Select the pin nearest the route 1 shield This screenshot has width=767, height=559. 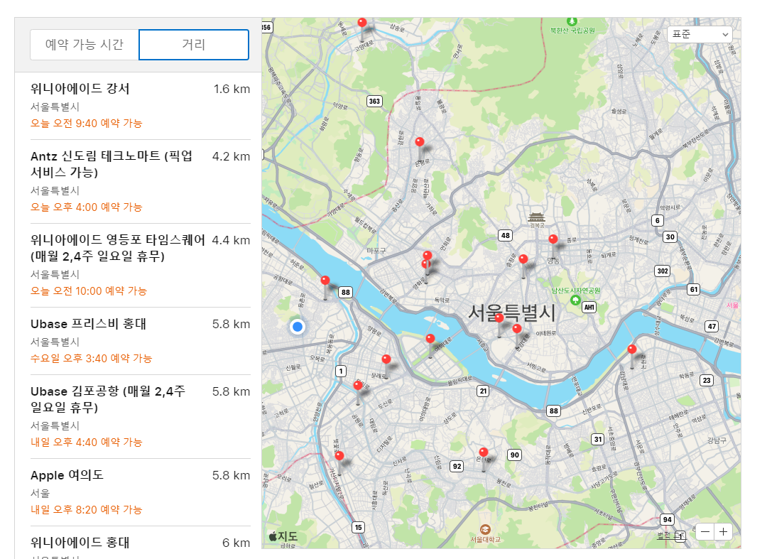(358, 386)
